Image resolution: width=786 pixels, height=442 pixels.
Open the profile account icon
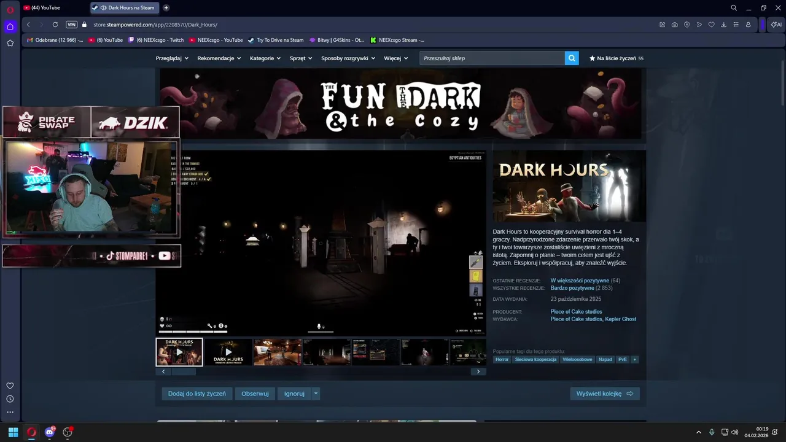(x=748, y=25)
